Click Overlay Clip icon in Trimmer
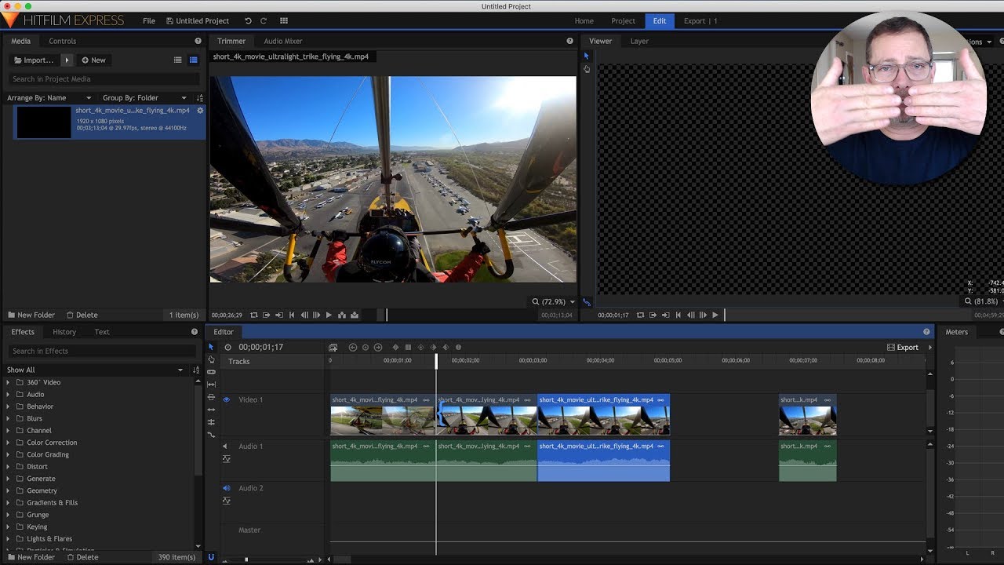Image resolution: width=1004 pixels, height=565 pixels. click(355, 315)
